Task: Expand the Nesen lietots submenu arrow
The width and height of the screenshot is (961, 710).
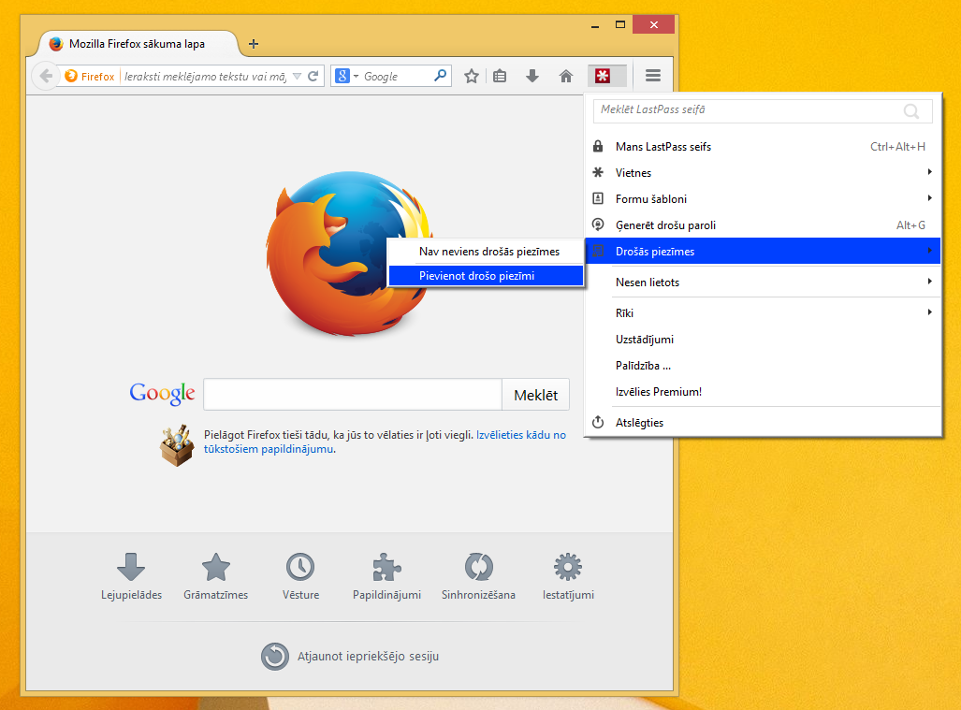Action: [930, 282]
